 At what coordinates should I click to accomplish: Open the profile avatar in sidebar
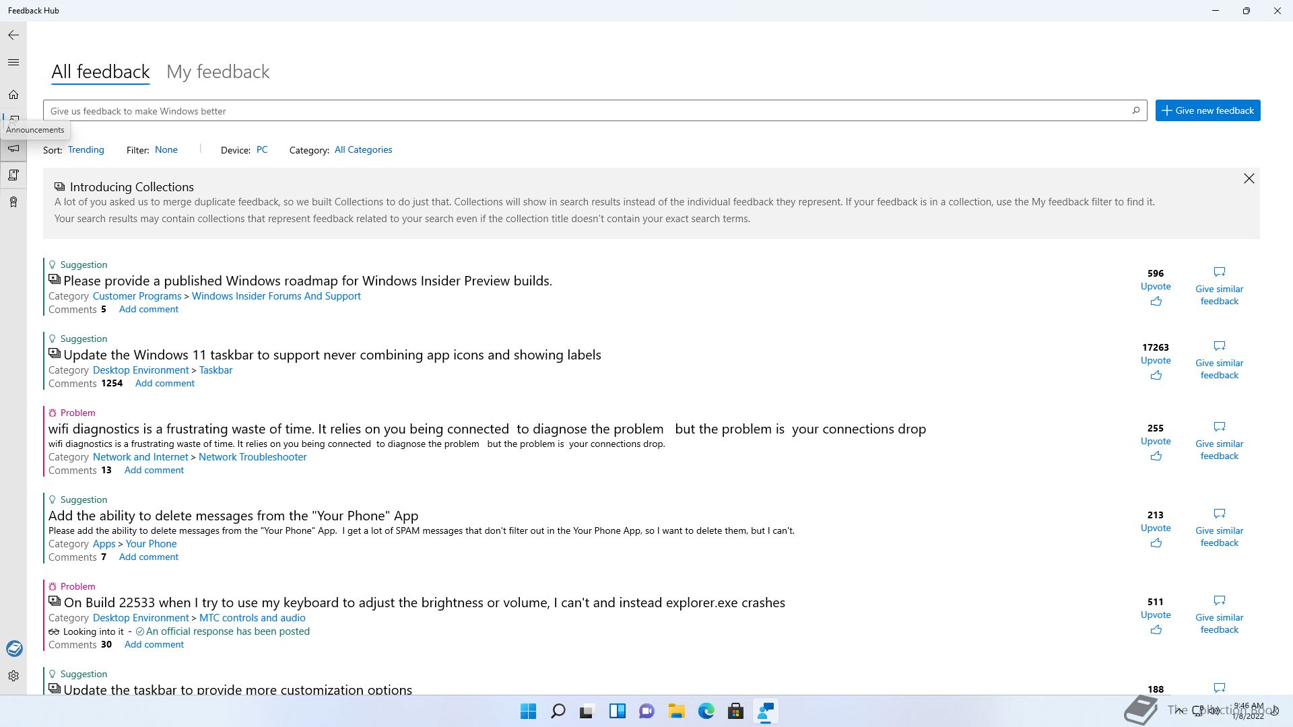click(x=14, y=649)
